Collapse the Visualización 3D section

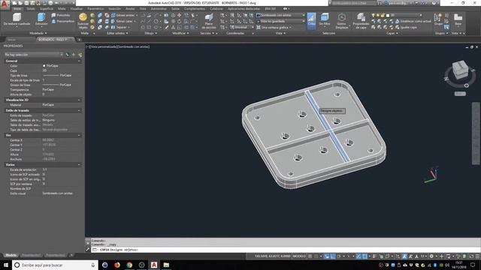79,100
